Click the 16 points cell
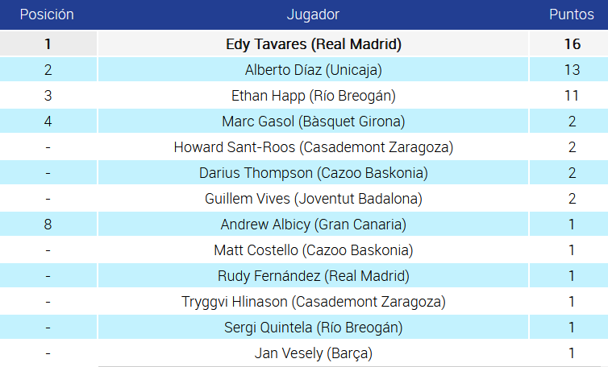This screenshot has height=367, width=608. click(x=572, y=44)
